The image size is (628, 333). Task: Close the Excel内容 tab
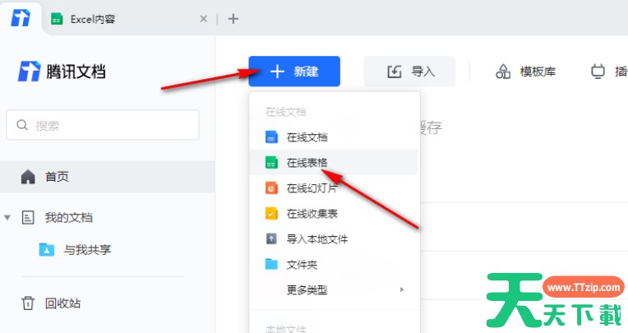pos(203,18)
